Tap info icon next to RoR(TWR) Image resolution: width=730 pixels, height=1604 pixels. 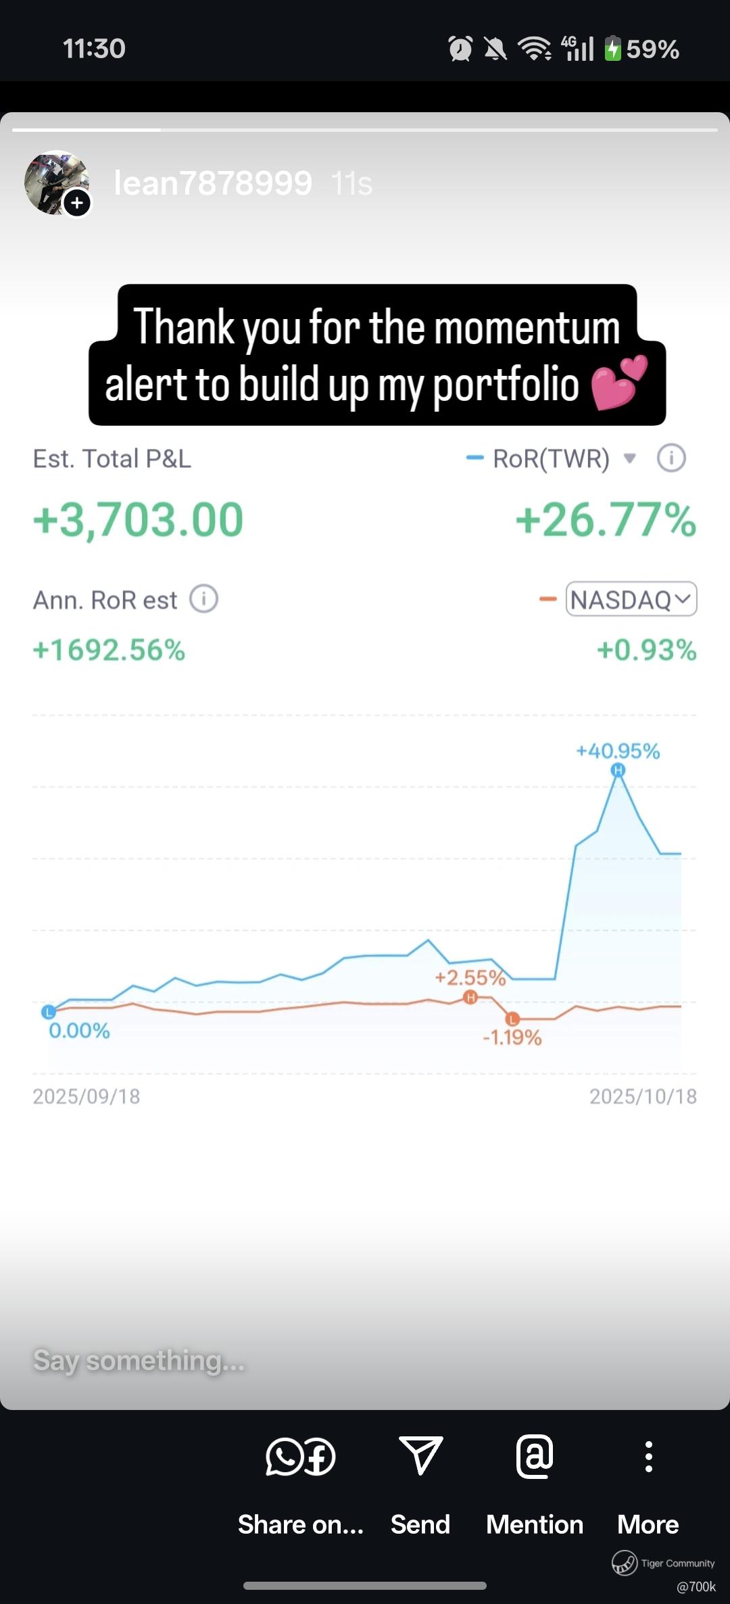click(x=671, y=458)
